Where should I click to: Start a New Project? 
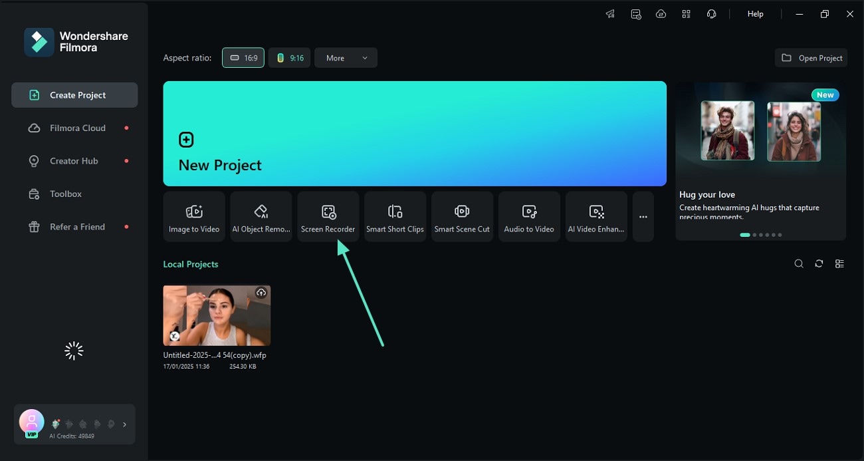tap(415, 134)
